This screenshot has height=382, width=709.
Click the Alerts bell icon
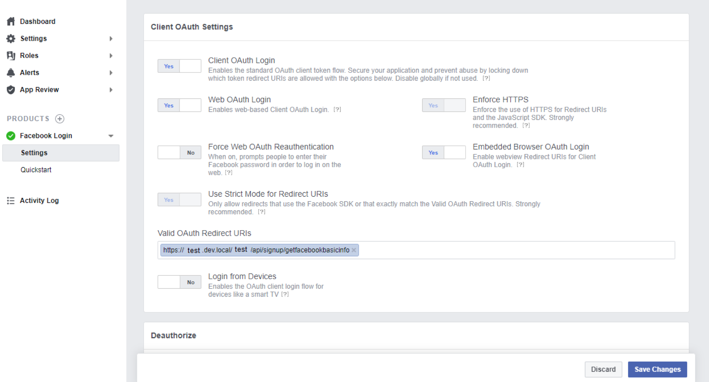point(11,73)
